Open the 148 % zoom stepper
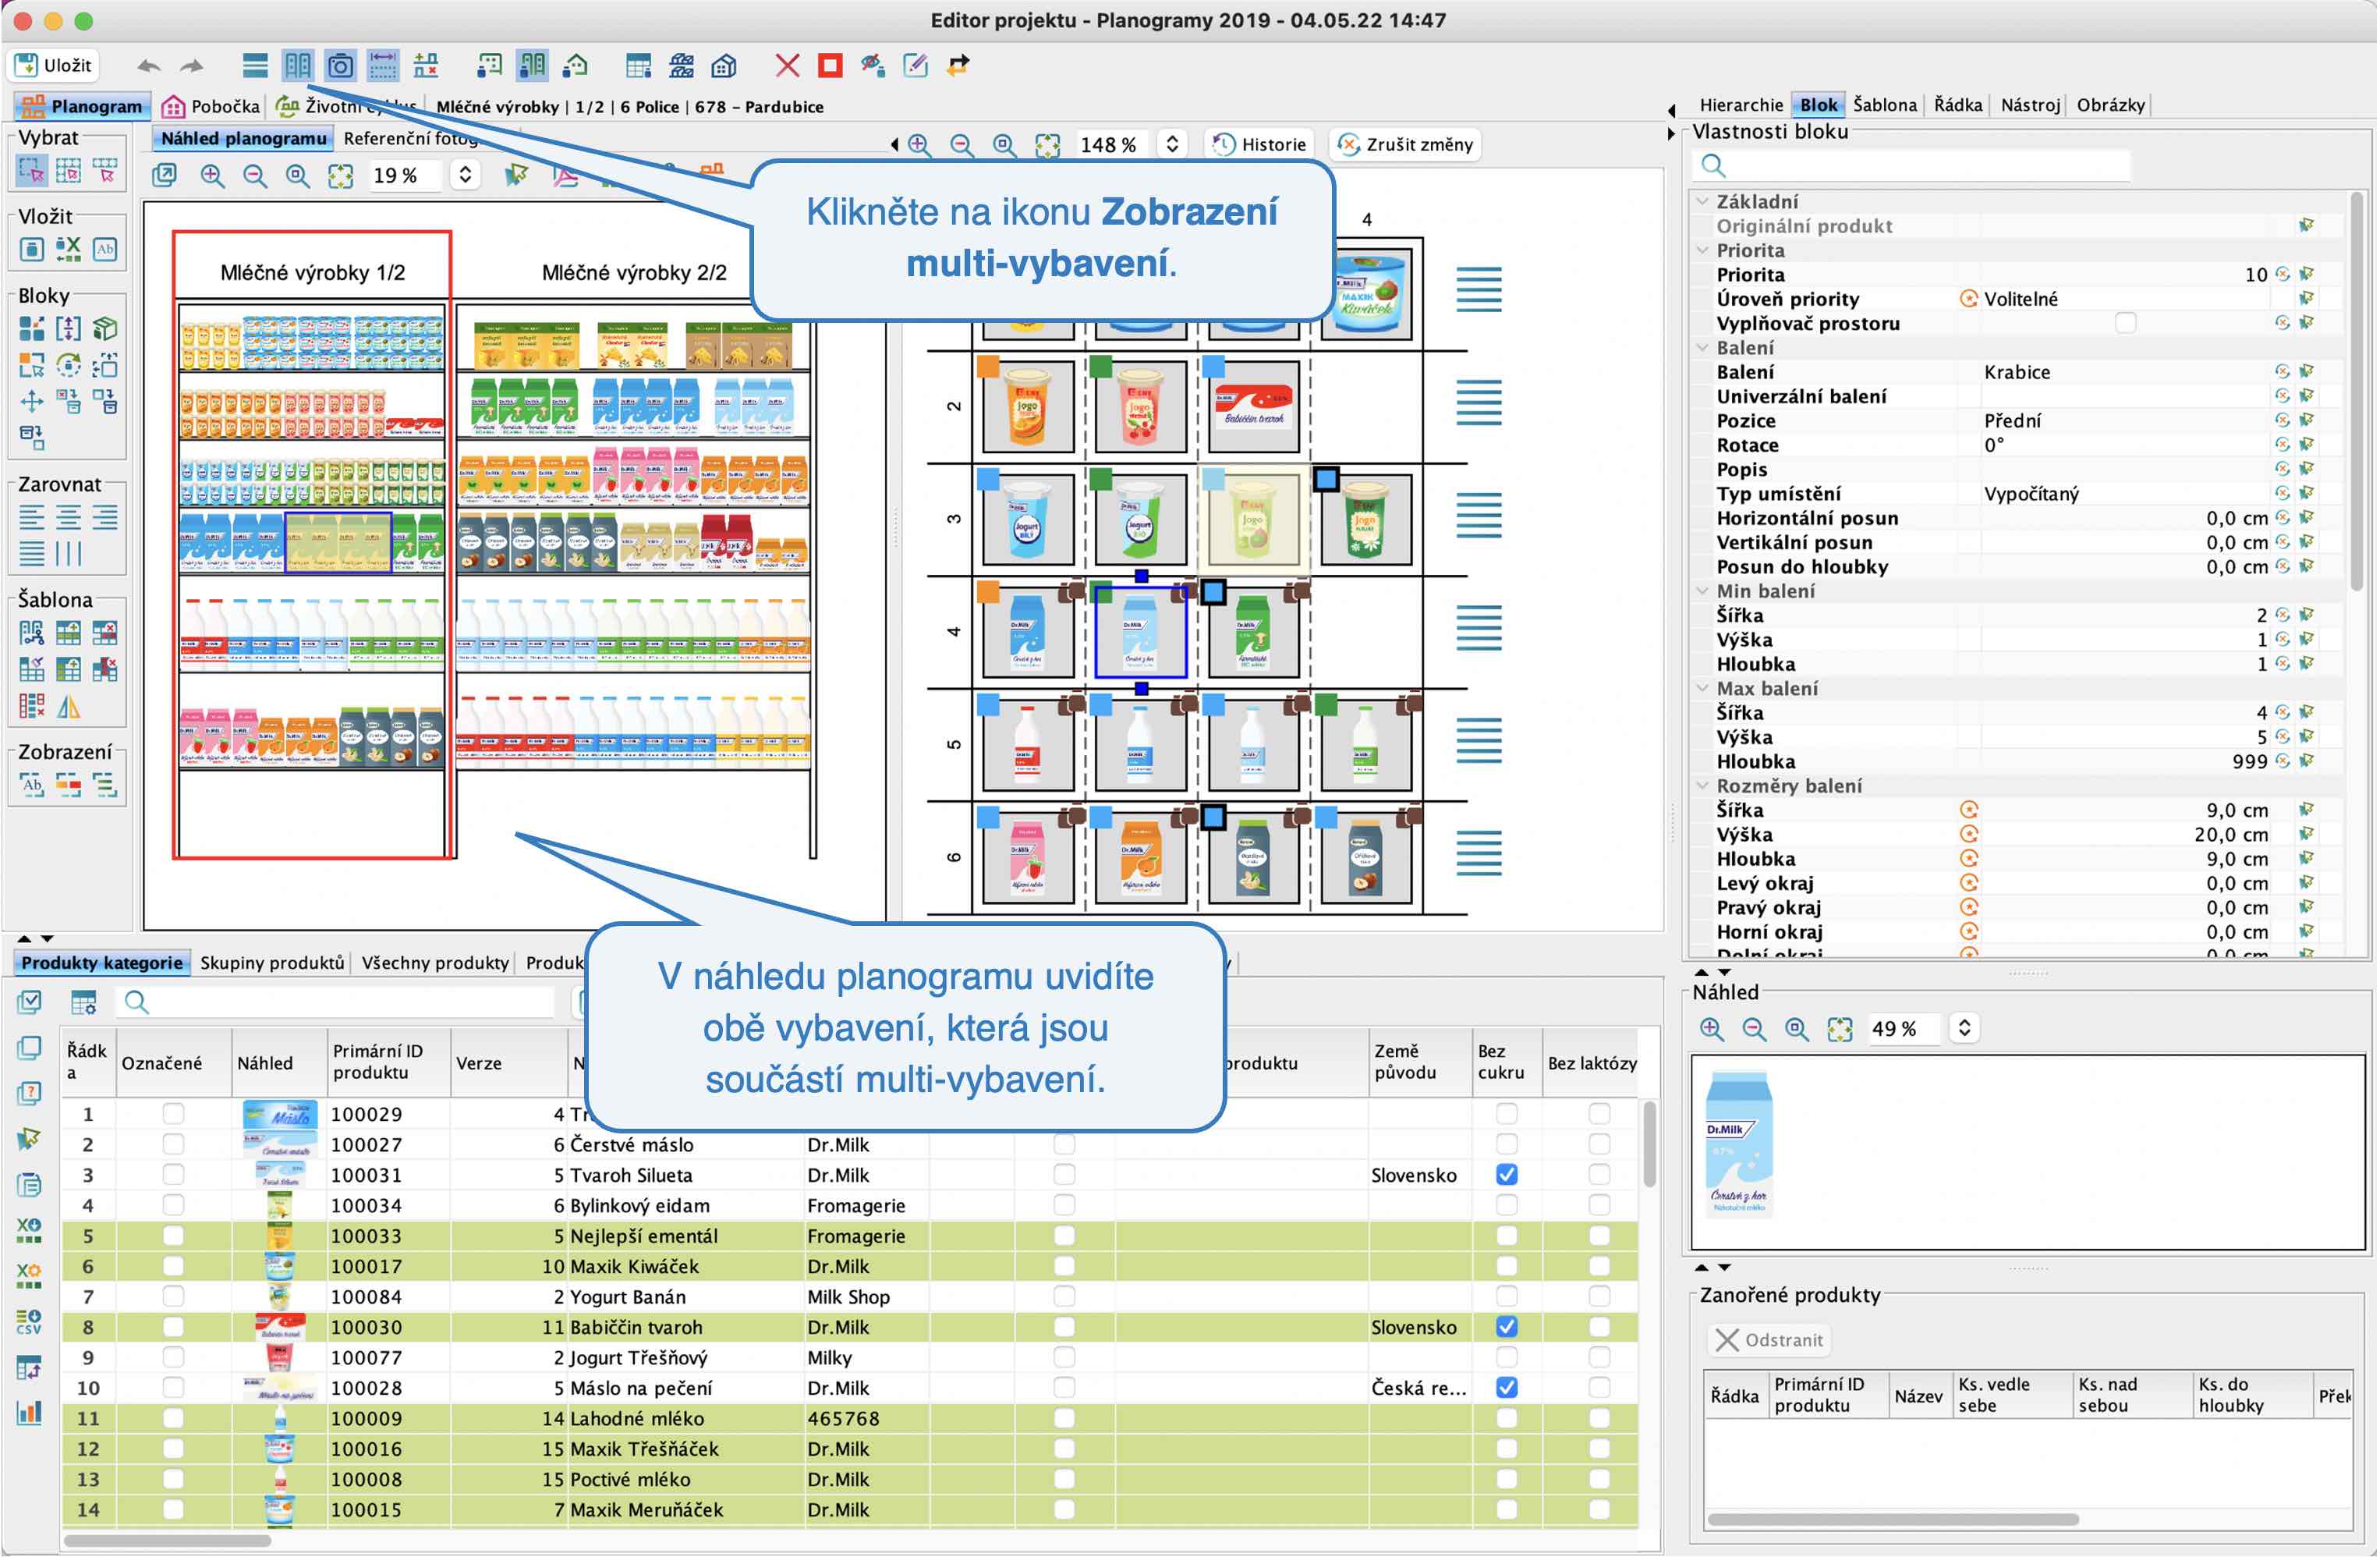2380x1557 pixels. pos(1172,145)
